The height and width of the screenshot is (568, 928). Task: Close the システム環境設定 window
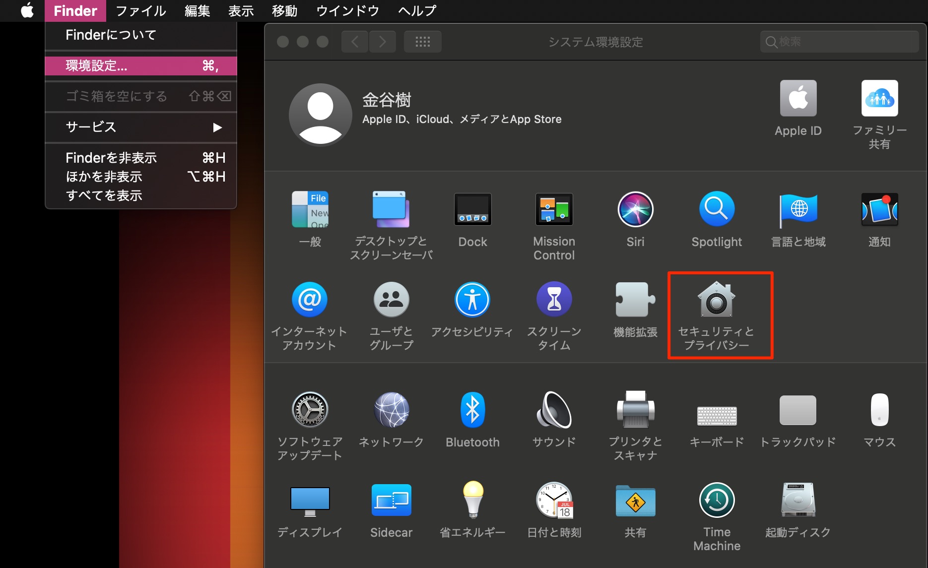(283, 42)
